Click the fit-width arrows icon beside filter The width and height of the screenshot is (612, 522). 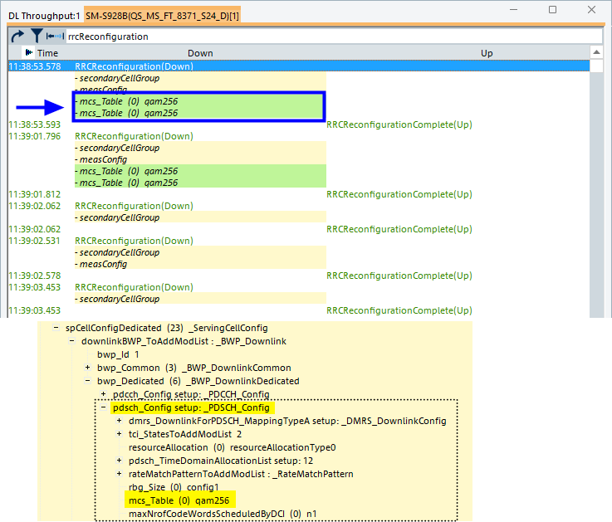55,37
